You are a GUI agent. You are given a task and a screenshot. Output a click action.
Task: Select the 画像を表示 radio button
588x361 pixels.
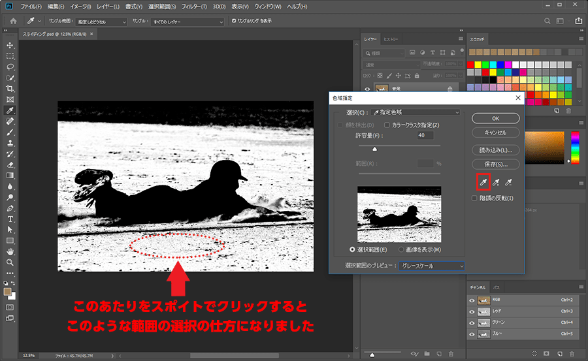(402, 249)
